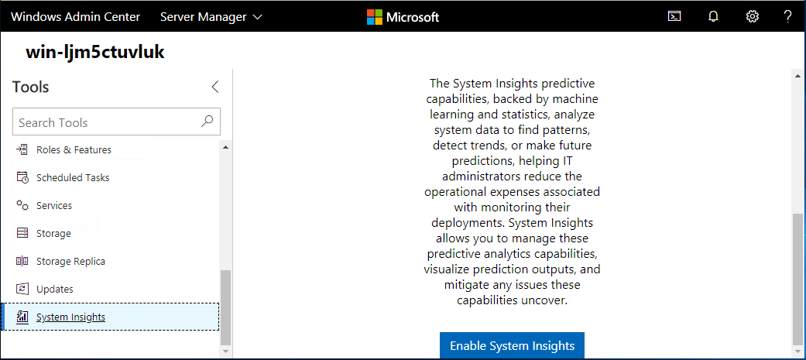Image resolution: width=806 pixels, height=360 pixels.
Task: Click the Enable System Insights button
Action: 512,346
